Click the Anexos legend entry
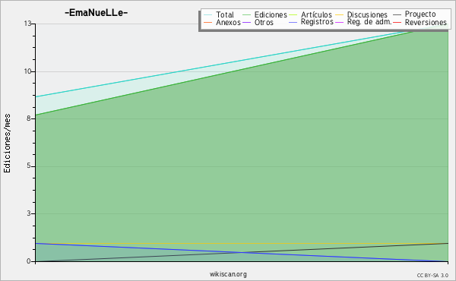Image resolution: width=456 pixels, height=281 pixels. 222,22
